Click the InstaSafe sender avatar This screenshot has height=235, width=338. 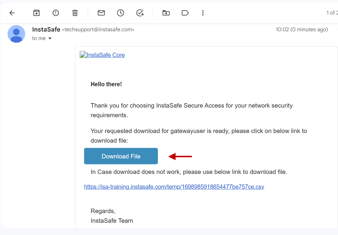(16, 34)
